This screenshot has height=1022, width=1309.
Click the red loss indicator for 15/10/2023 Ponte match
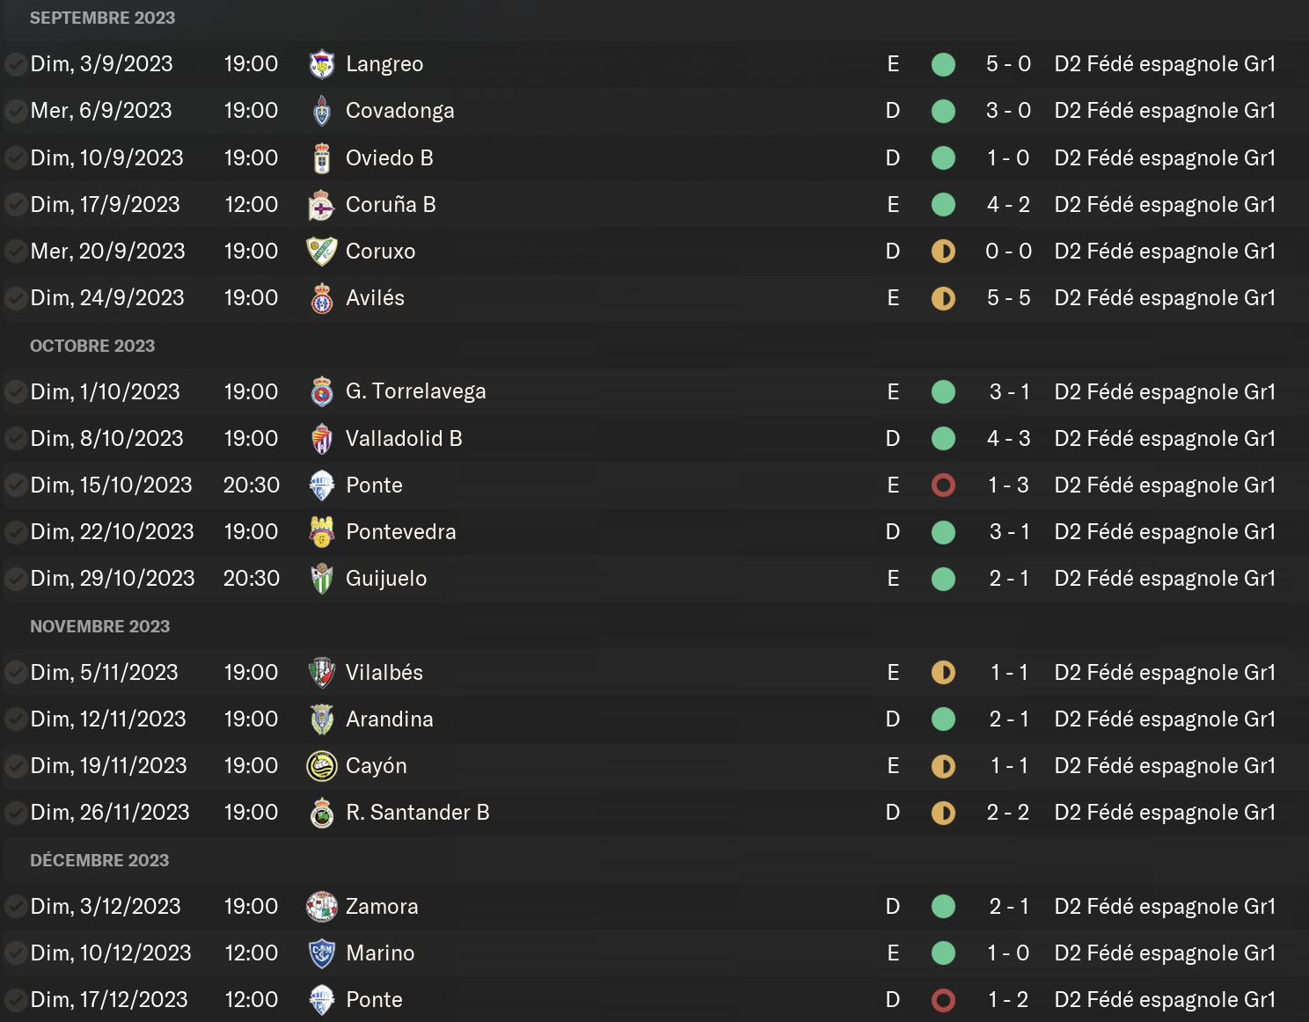tap(943, 485)
